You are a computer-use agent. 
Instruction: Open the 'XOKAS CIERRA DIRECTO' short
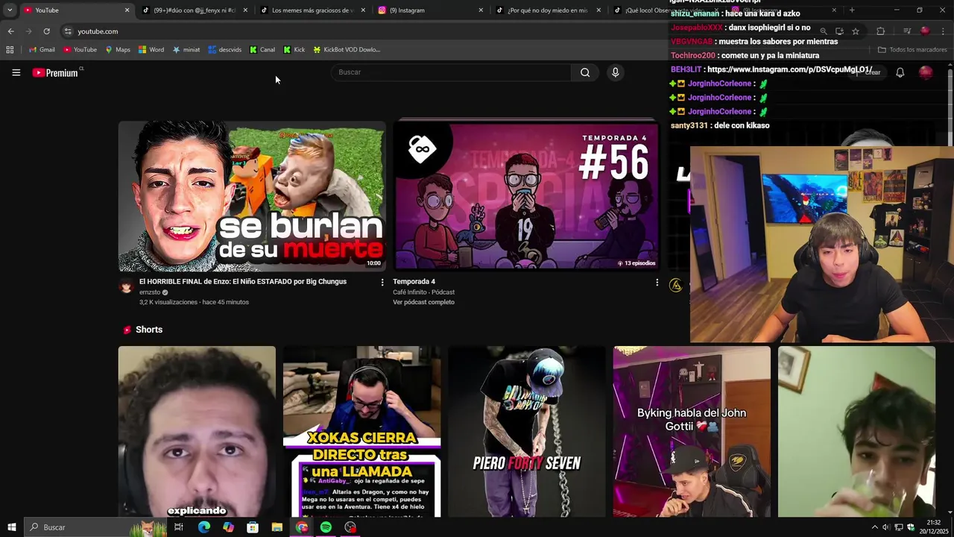361,431
